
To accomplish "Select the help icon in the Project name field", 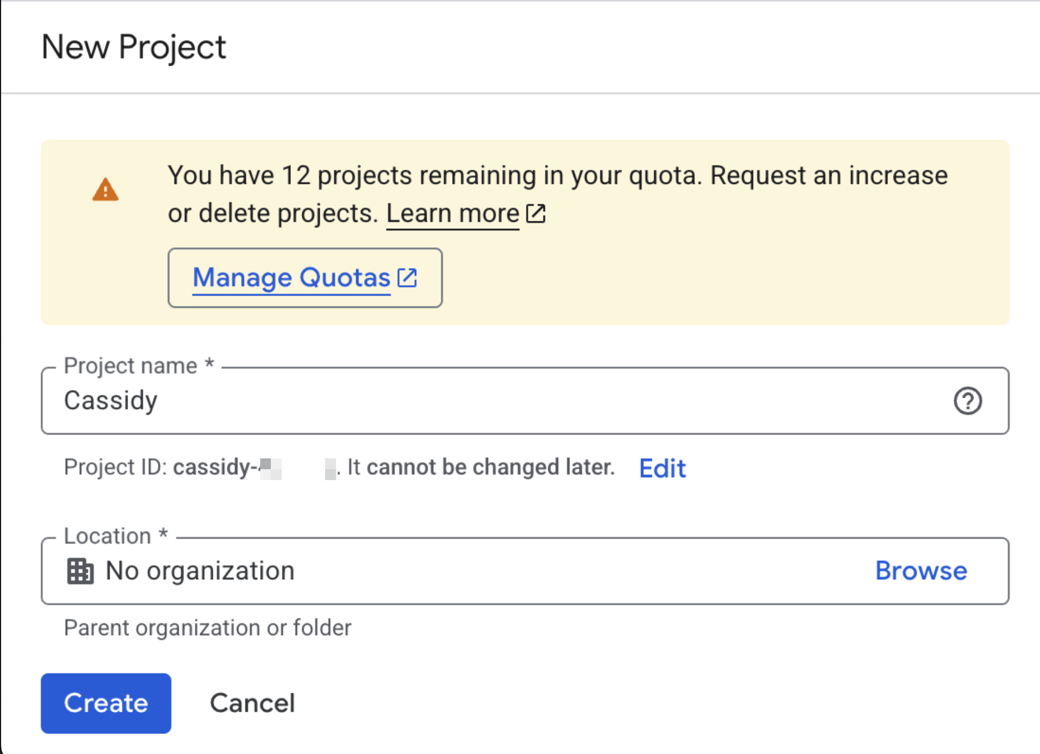I will 968,401.
